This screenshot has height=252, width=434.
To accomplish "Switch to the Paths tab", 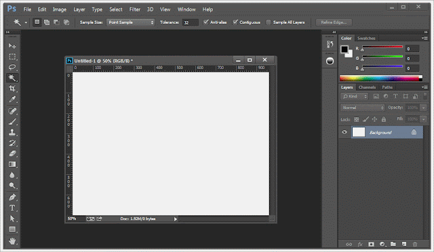I will click(387, 87).
